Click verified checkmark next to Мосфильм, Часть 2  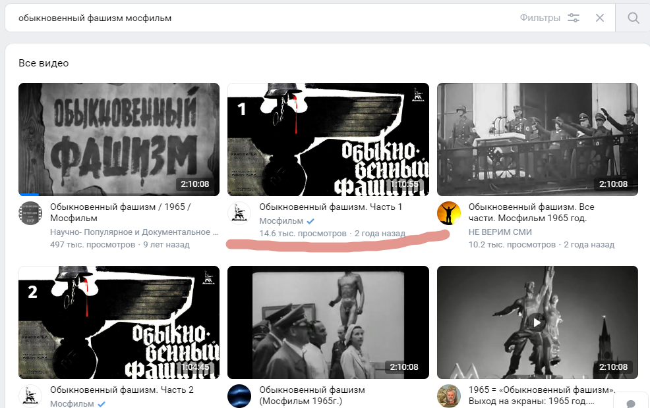click(101, 404)
